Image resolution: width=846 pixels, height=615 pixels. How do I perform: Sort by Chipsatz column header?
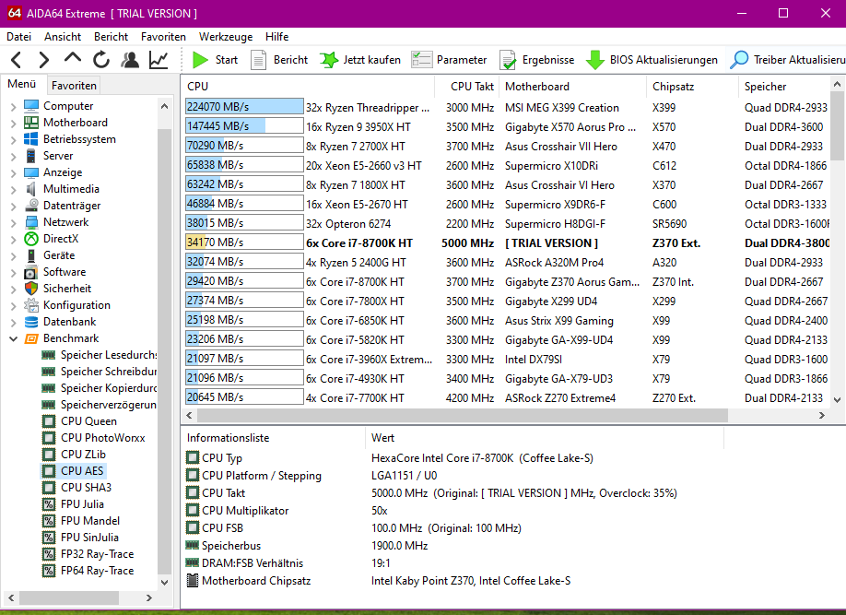(692, 87)
